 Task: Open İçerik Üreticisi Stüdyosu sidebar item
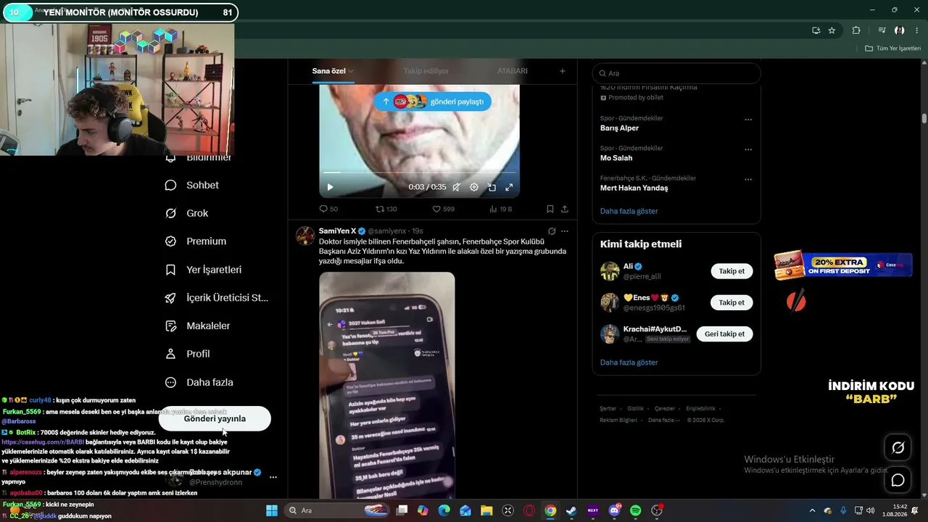pos(217,298)
